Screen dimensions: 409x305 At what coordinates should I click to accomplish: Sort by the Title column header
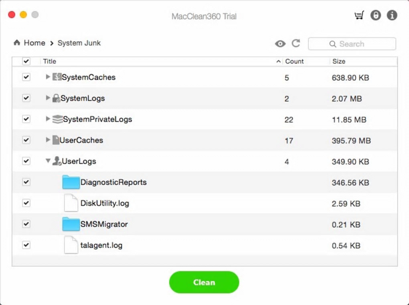click(50, 61)
